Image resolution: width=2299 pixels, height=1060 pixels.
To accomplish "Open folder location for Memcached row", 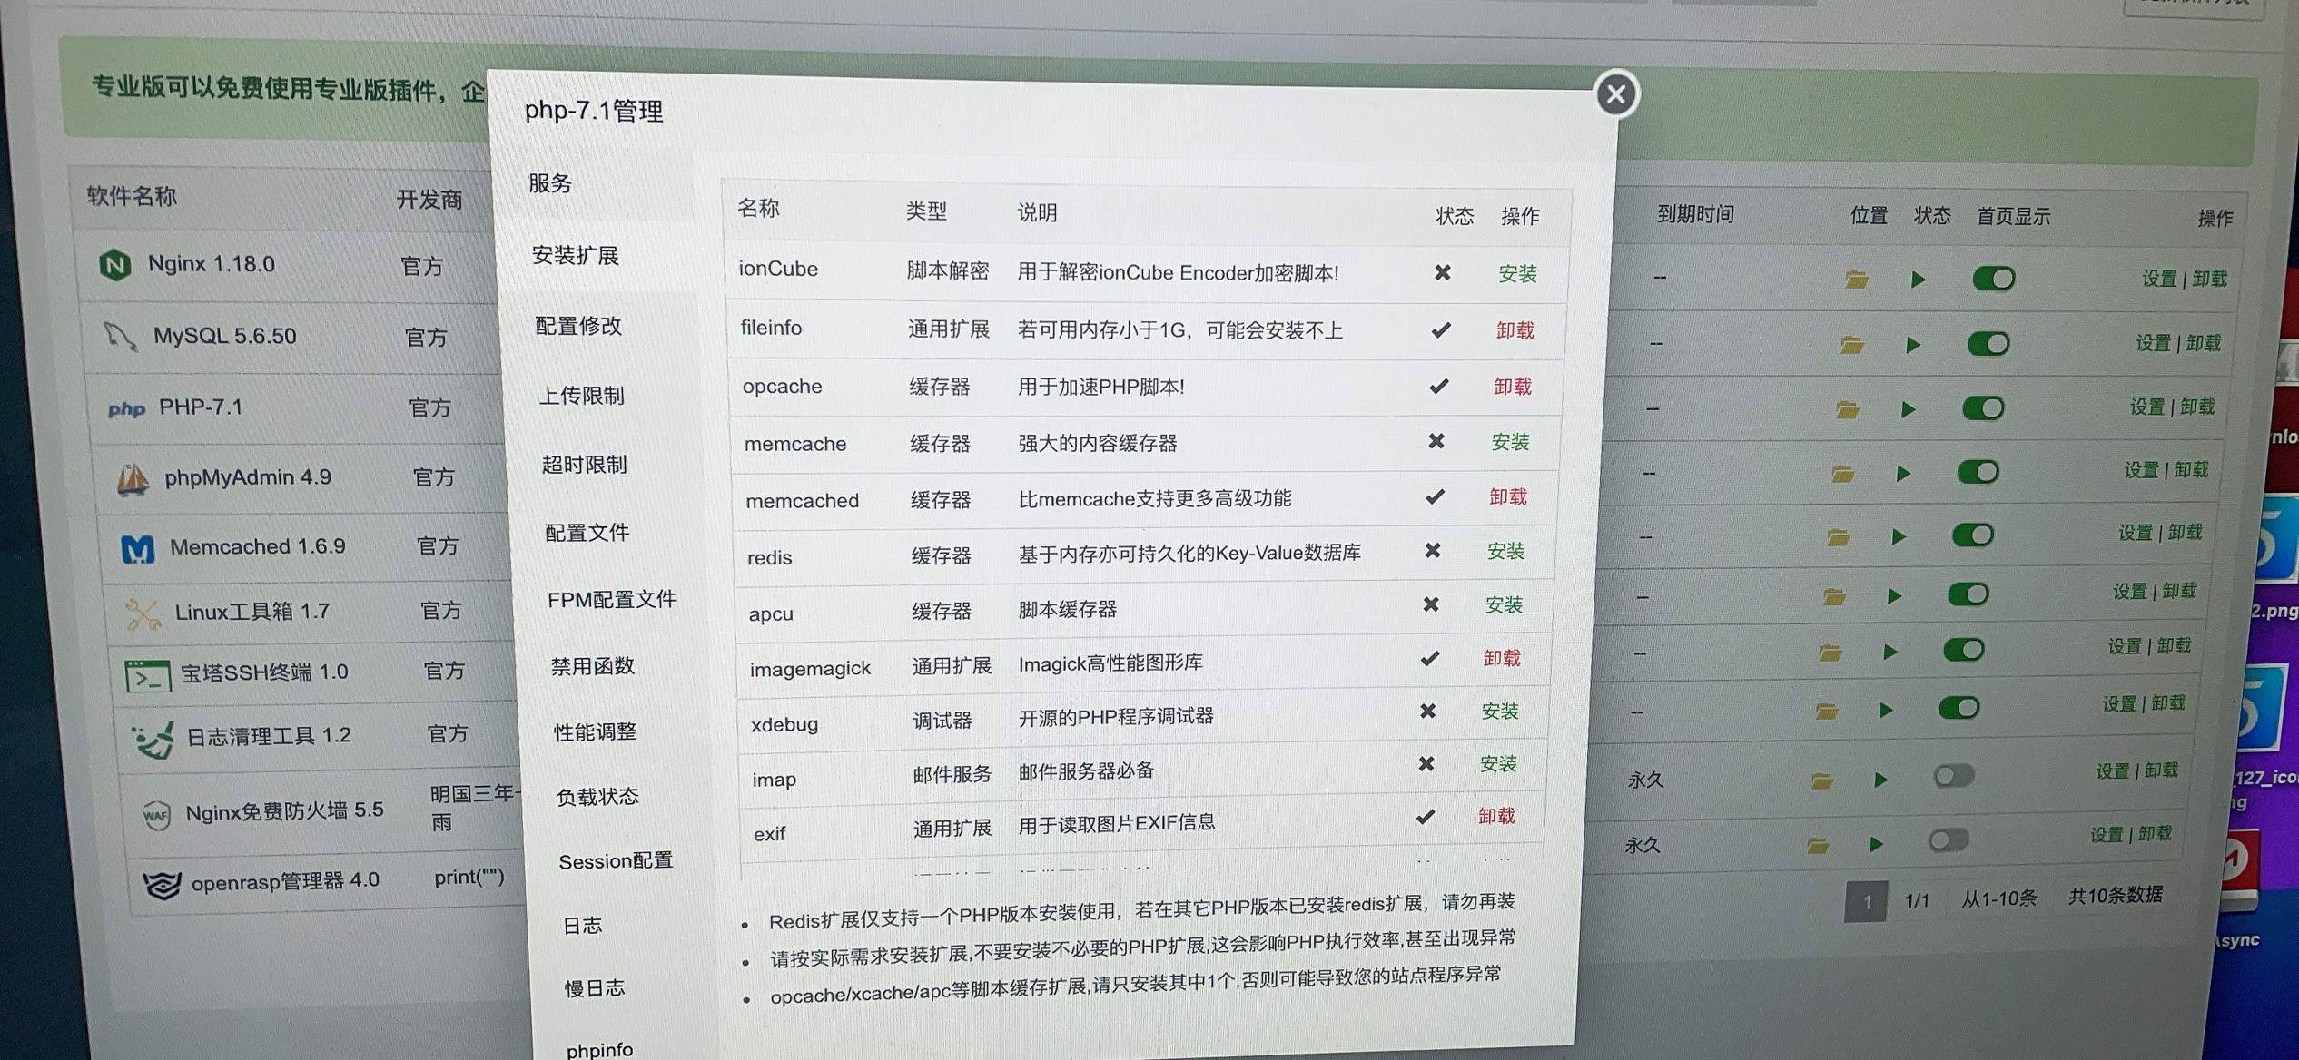I will 1839,537.
